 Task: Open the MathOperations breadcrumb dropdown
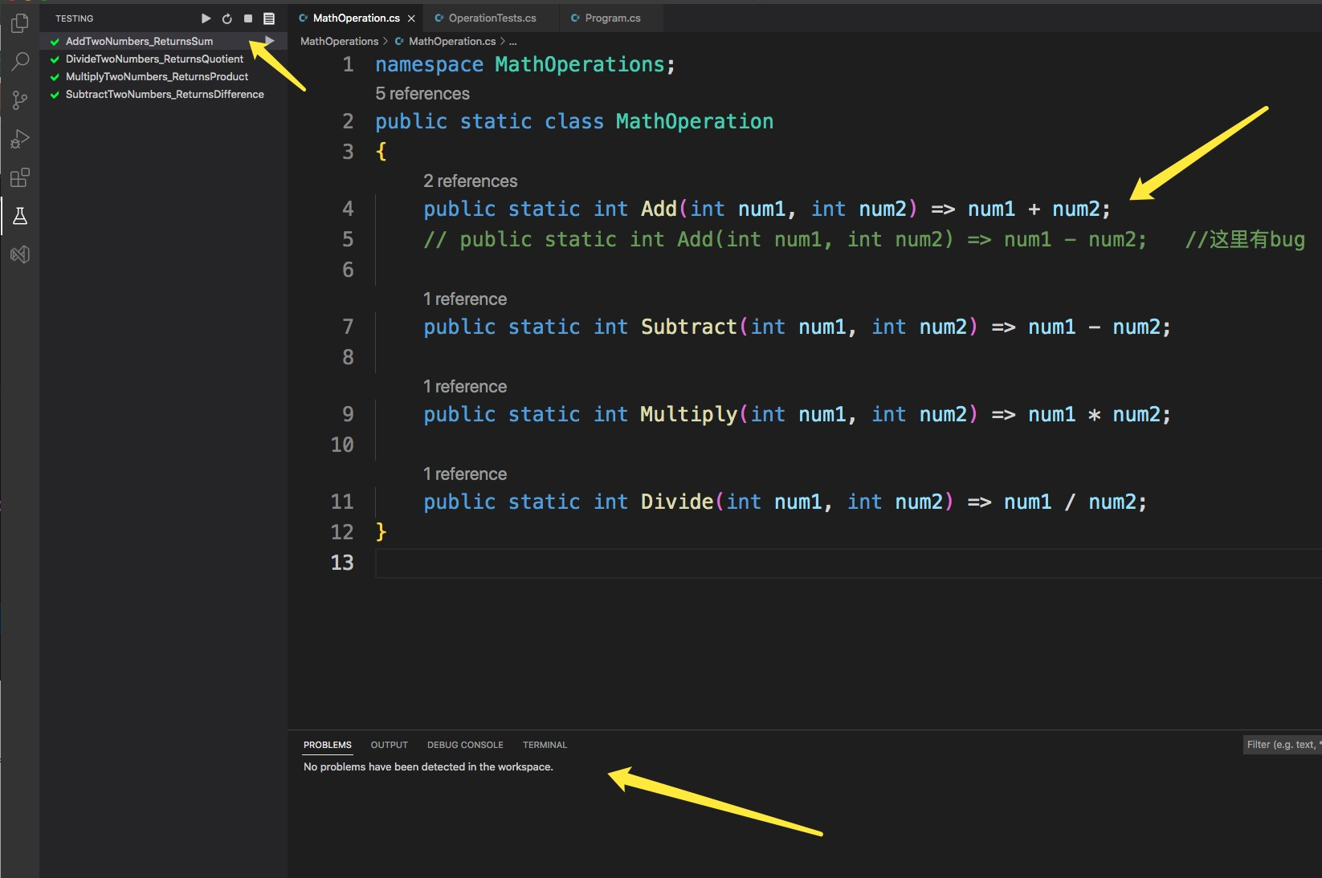click(340, 41)
